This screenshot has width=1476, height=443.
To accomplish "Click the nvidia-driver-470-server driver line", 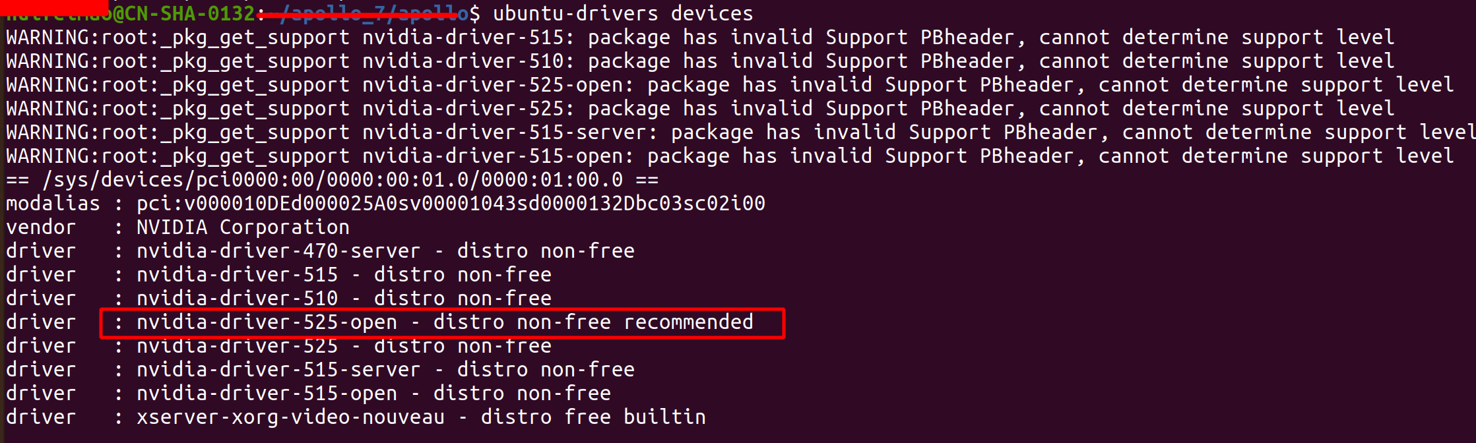I will click(x=320, y=251).
